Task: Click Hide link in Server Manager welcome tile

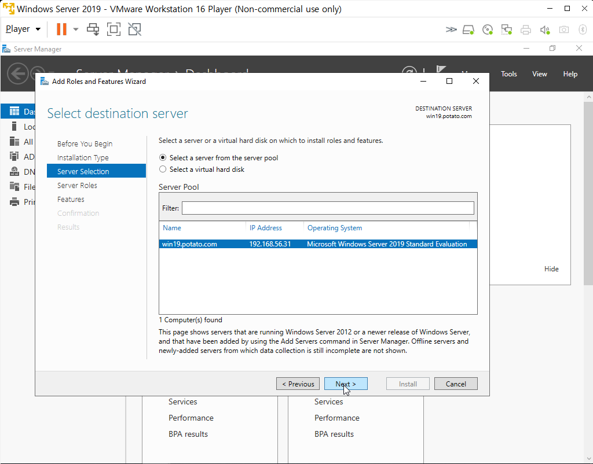Action: coord(551,268)
